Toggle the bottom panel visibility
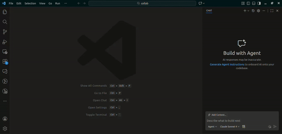This screenshot has height=134, width=282. point(254,3)
